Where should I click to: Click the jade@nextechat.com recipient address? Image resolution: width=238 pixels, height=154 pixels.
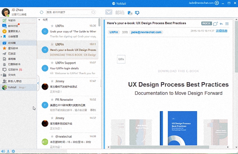[146, 32]
